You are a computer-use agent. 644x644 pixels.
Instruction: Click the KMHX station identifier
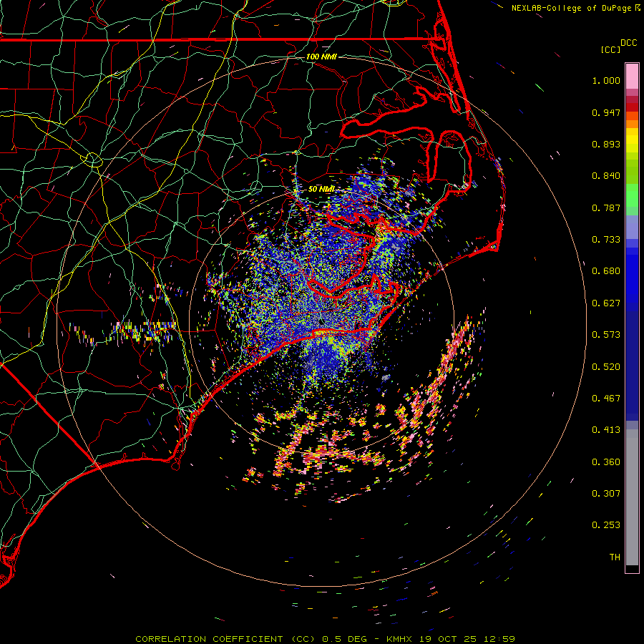click(x=401, y=639)
